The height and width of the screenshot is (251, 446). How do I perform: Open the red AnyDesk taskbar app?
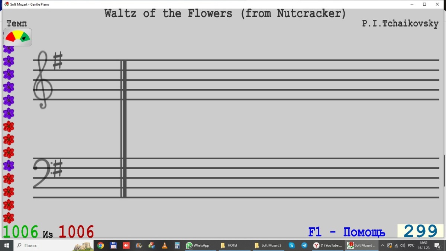point(126,245)
